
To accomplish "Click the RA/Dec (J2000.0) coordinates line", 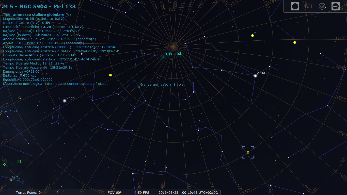I will pos(42,31).
